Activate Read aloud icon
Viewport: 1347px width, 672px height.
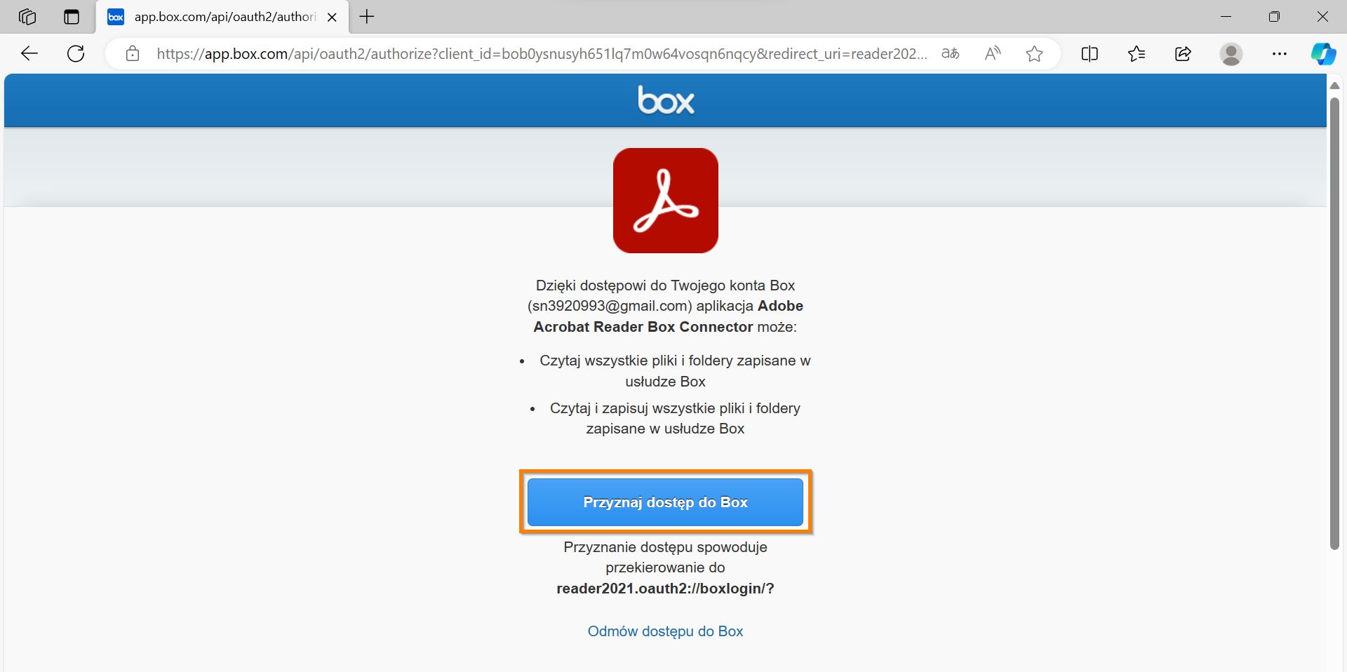[992, 53]
